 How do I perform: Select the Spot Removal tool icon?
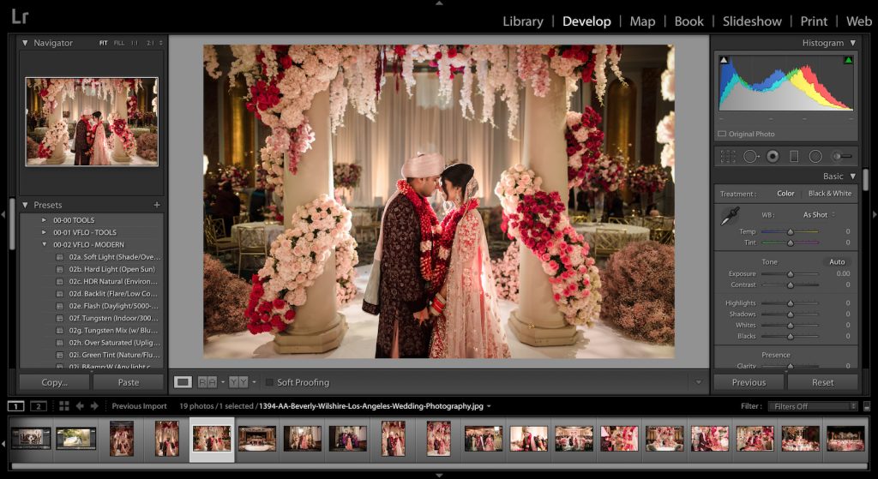tap(751, 157)
